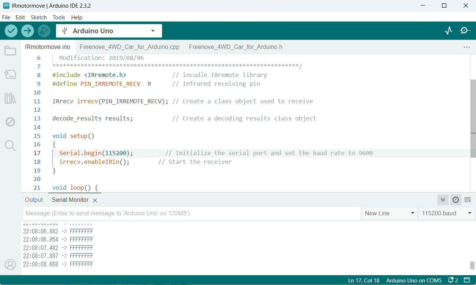
Task: Open the Sketch menu
Action: [x=39, y=17]
